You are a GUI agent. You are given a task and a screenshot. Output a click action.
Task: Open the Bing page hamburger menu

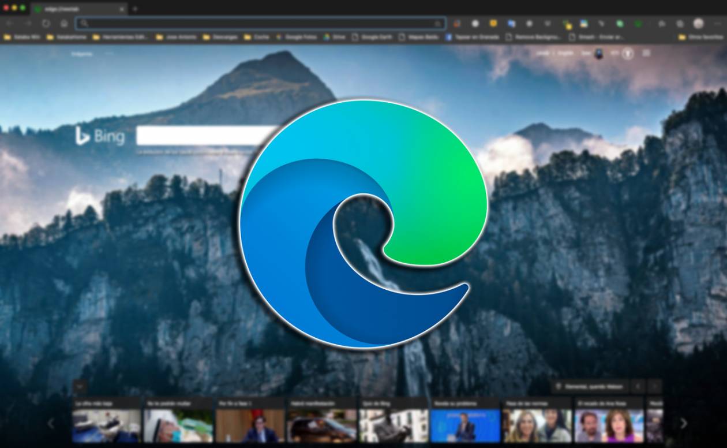(646, 53)
